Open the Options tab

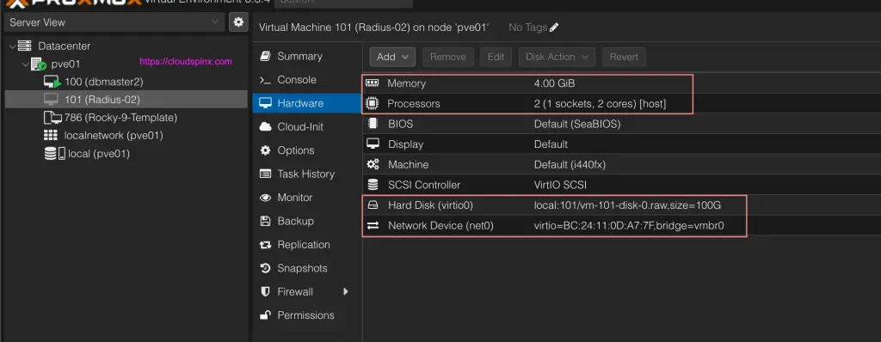[307, 150]
